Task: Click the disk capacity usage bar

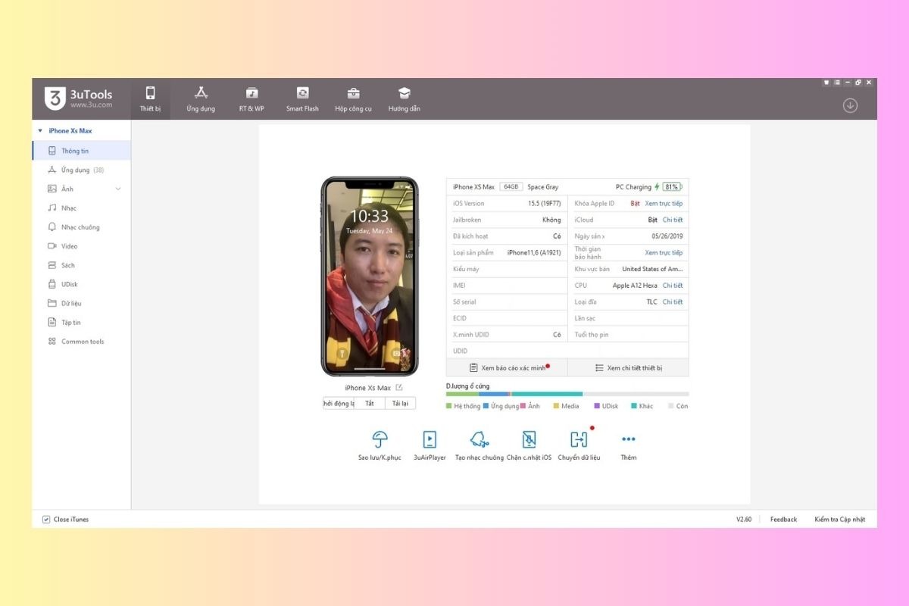Action: click(x=567, y=394)
